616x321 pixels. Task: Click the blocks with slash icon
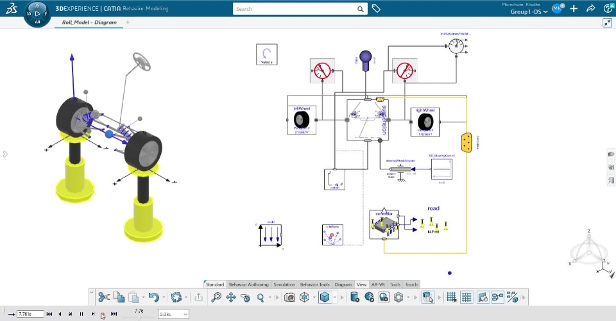[512, 297]
